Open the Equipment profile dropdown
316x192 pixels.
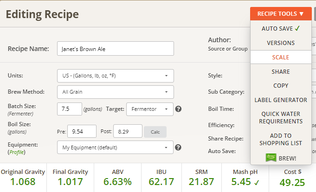click(x=115, y=148)
